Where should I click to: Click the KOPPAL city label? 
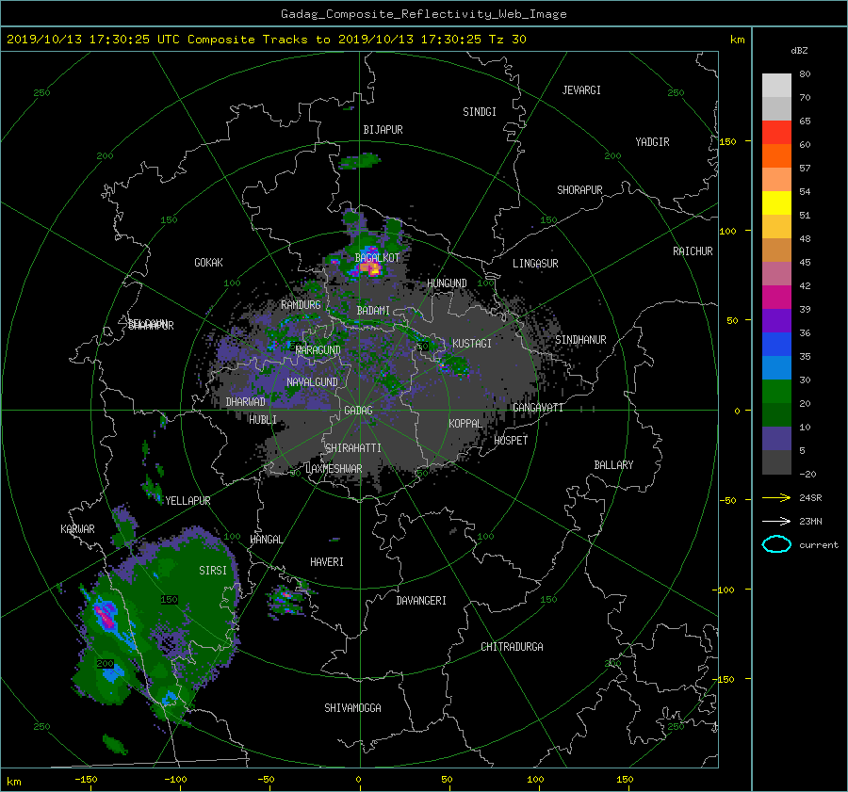click(465, 424)
